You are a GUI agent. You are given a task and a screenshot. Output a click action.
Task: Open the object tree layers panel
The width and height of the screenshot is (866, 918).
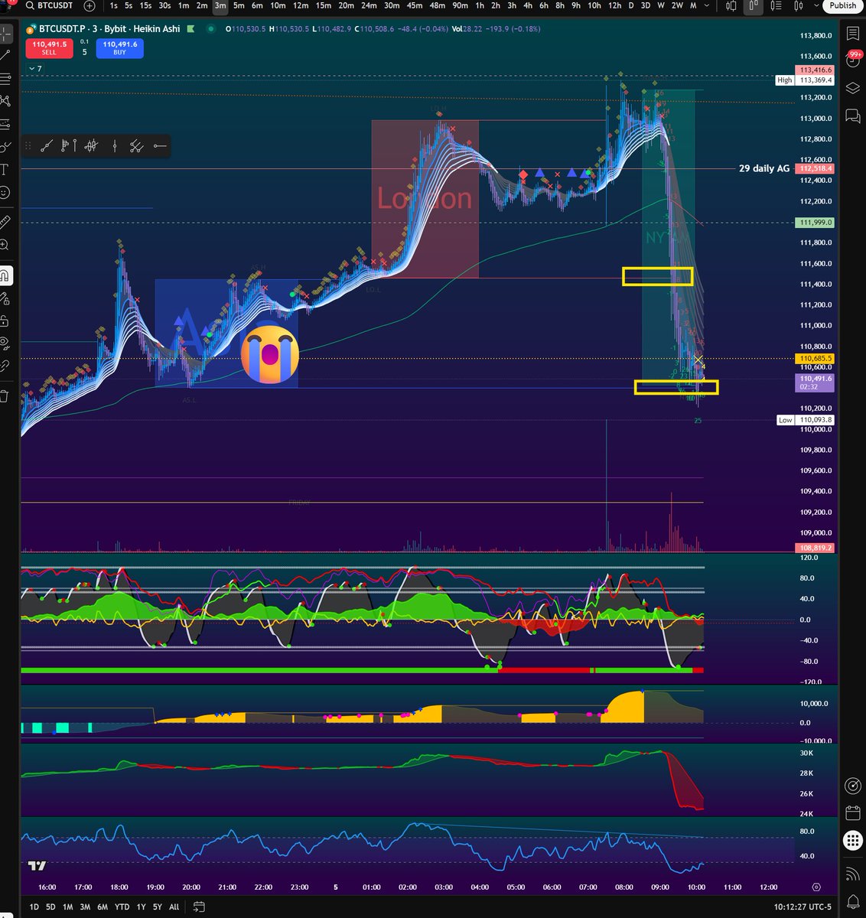click(853, 88)
